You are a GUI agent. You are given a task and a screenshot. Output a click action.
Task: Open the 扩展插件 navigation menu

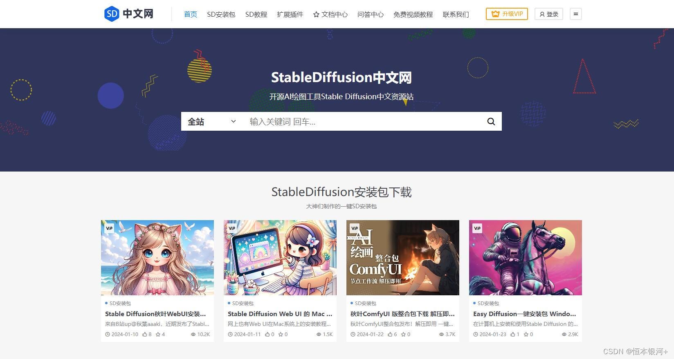pos(290,14)
